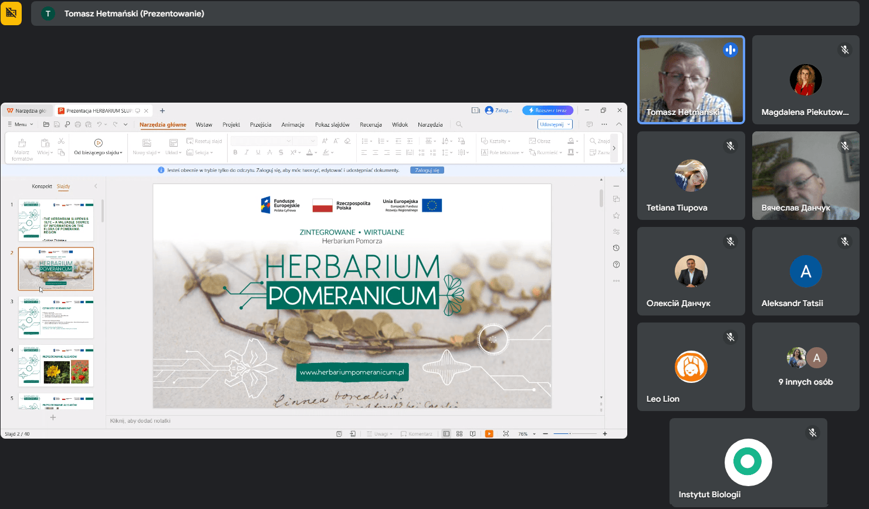The image size is (869, 509).
Task: Click the notes field Kliknij, aby dodać notatki
Action: tap(355, 421)
